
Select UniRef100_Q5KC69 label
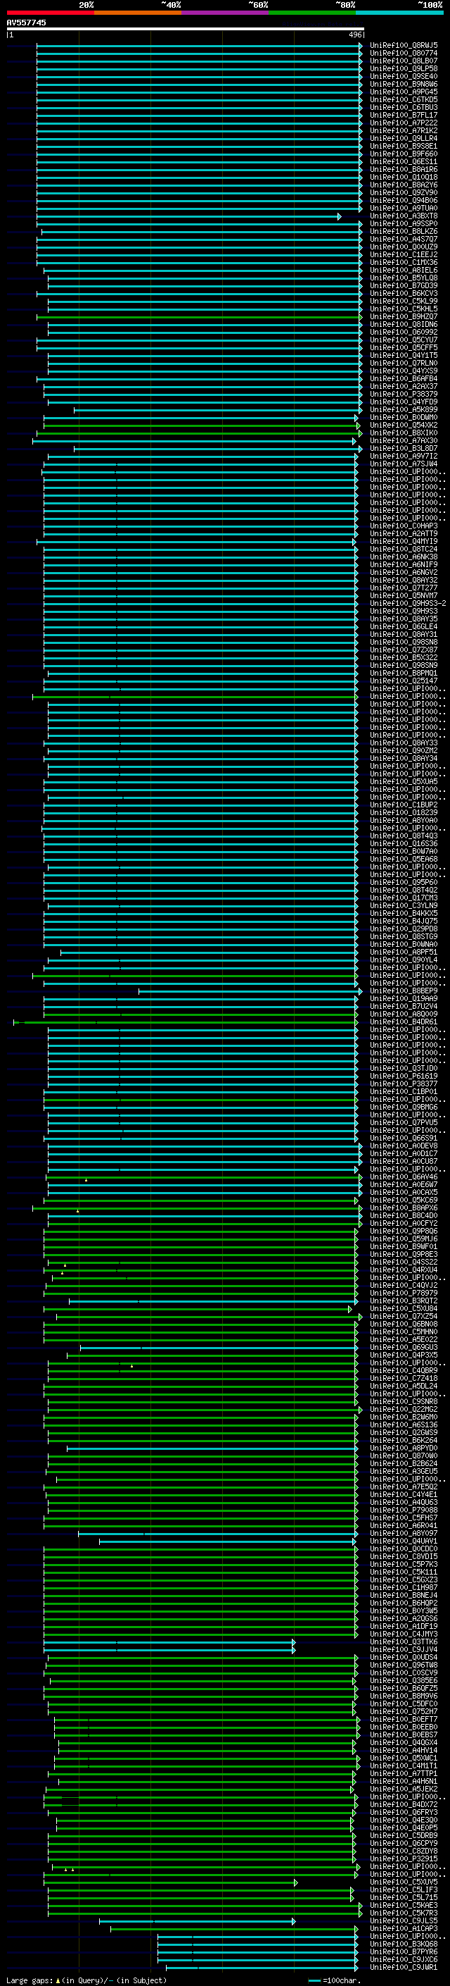403,1200
